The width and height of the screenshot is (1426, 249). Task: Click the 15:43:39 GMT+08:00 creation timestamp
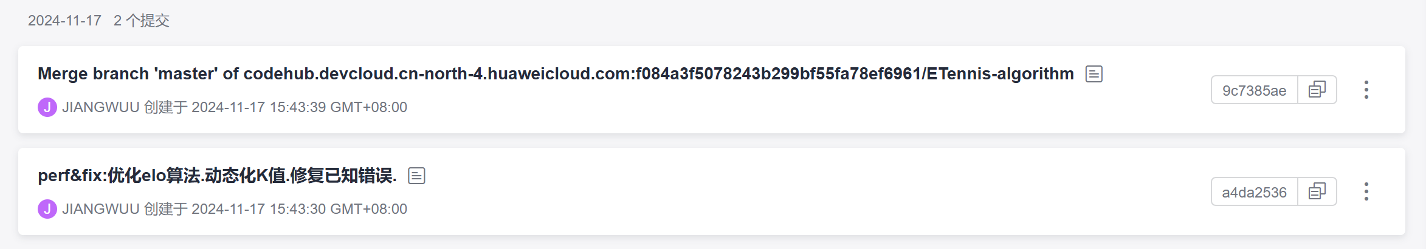338,107
